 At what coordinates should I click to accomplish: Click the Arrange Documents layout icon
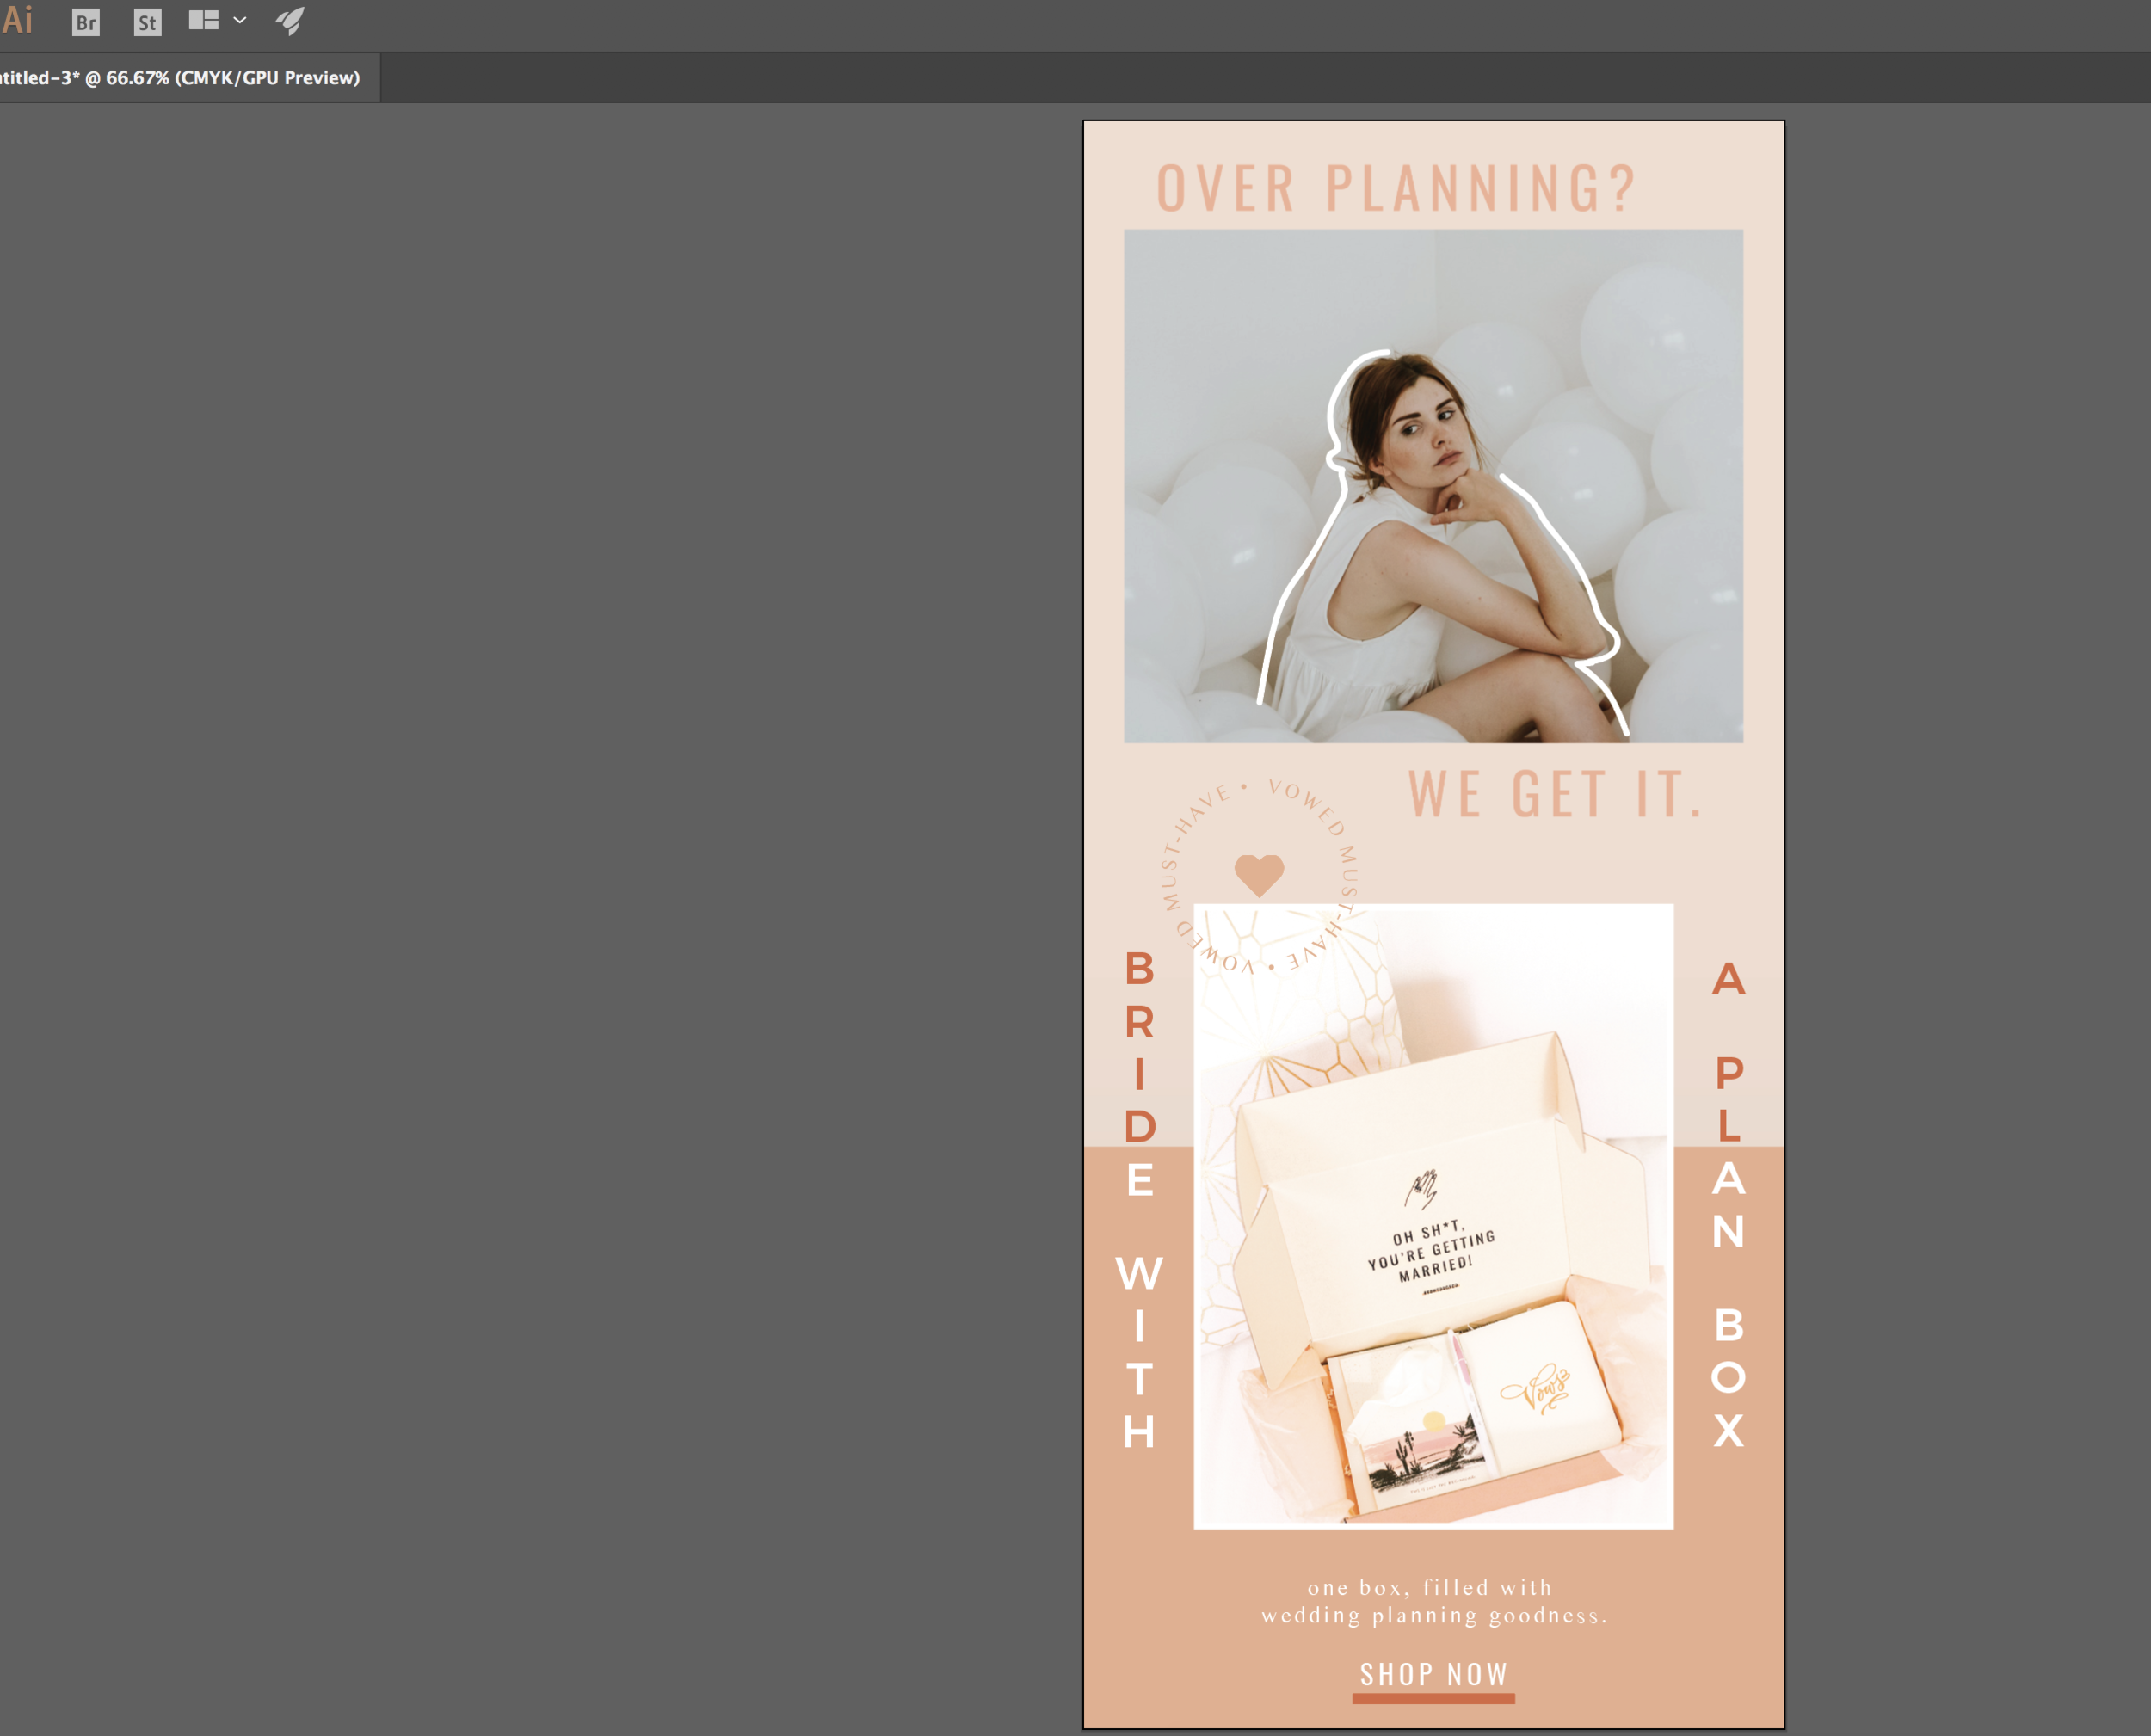tap(204, 20)
